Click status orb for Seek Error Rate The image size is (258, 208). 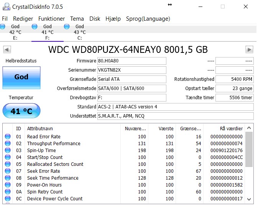8,171
